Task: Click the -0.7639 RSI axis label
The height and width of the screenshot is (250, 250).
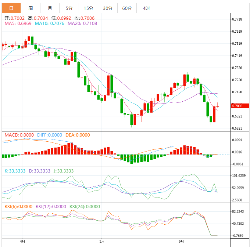Action: [x=238, y=236]
